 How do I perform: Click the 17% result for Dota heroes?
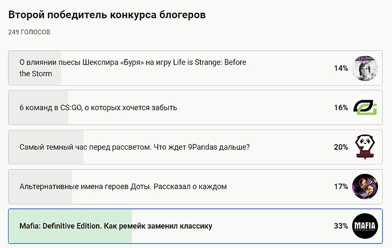click(341, 186)
